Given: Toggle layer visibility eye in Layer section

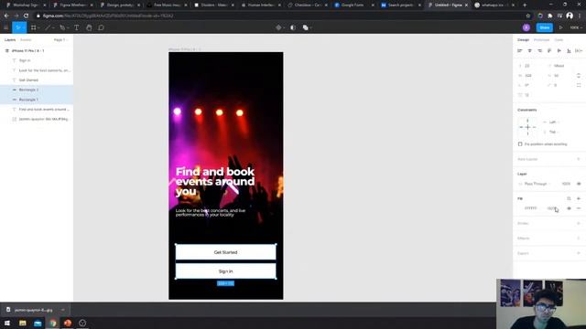Looking at the screenshot, I should pyautogui.click(x=579, y=184).
